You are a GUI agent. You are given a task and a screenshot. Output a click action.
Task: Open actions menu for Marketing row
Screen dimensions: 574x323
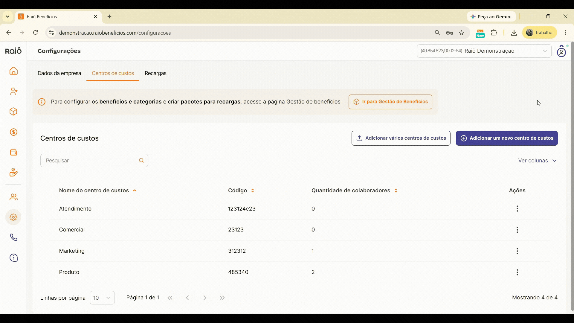pyautogui.click(x=517, y=251)
